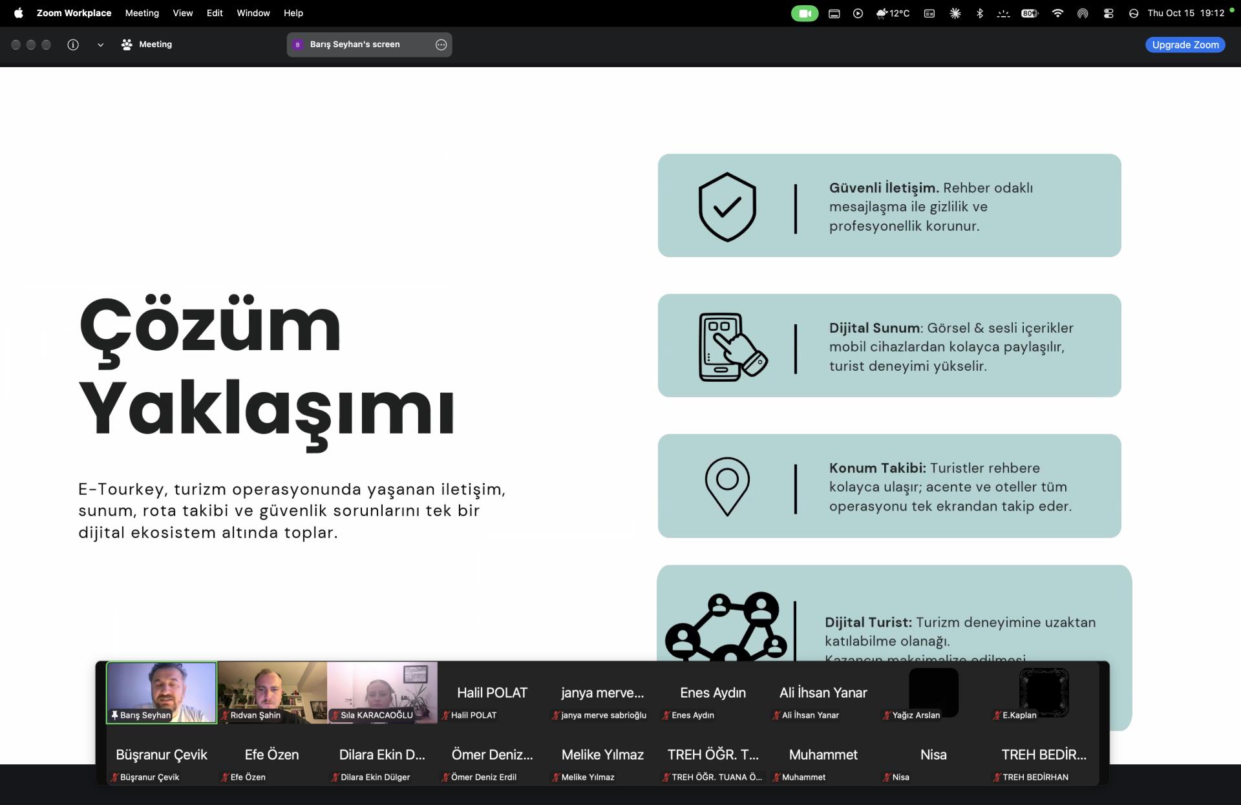Open Control Center in the menu bar
The height and width of the screenshot is (805, 1241).
click(x=1108, y=13)
